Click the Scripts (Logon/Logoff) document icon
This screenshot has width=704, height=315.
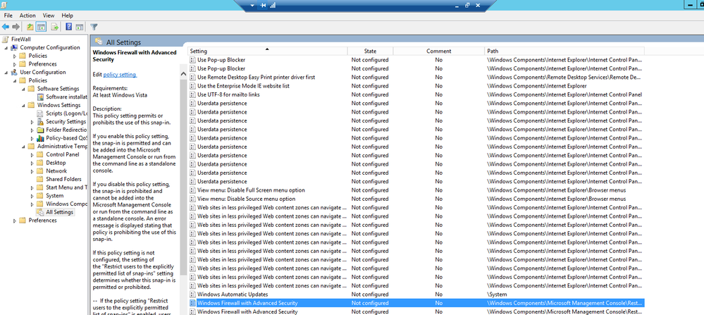pos(41,113)
